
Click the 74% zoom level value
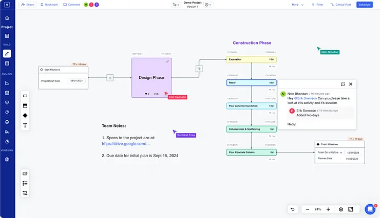click(x=318, y=209)
